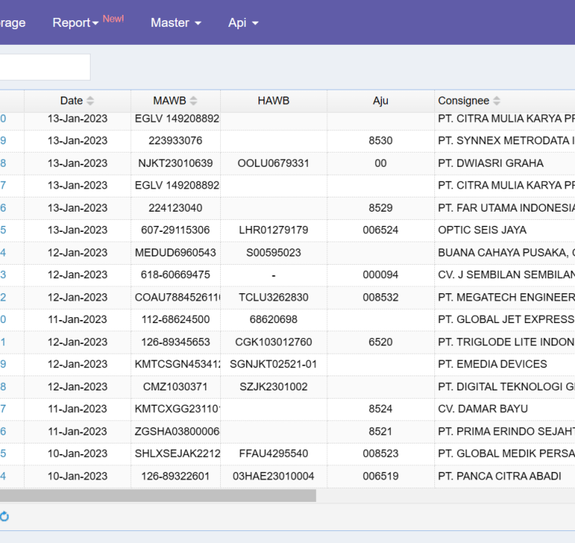Click the HAWB column header
The width and height of the screenshot is (575, 543).
click(x=273, y=101)
